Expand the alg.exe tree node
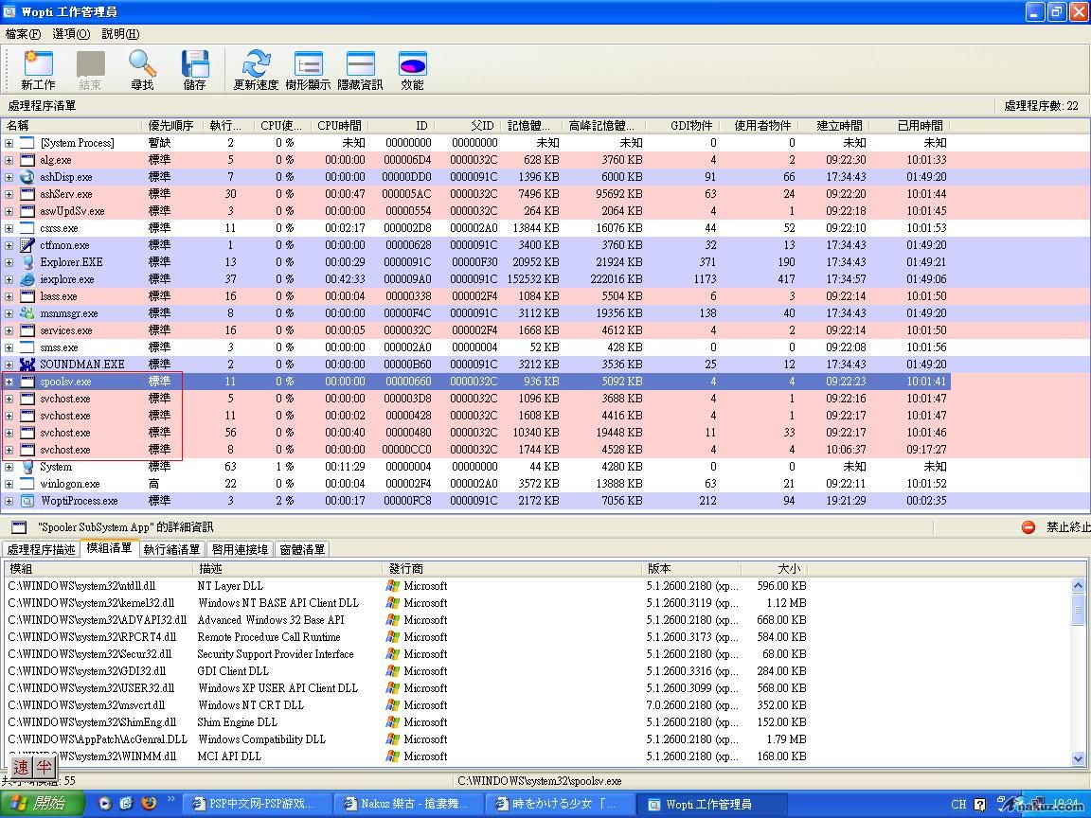 (x=9, y=160)
